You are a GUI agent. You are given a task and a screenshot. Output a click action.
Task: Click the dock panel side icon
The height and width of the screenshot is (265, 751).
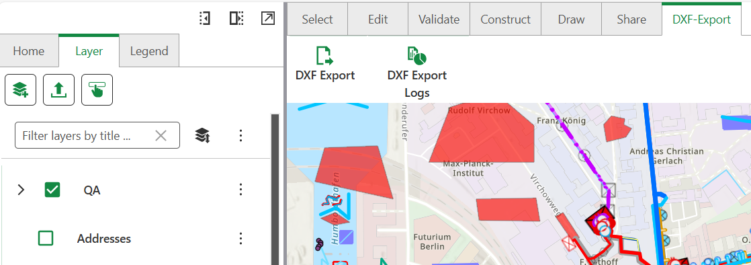(x=236, y=19)
